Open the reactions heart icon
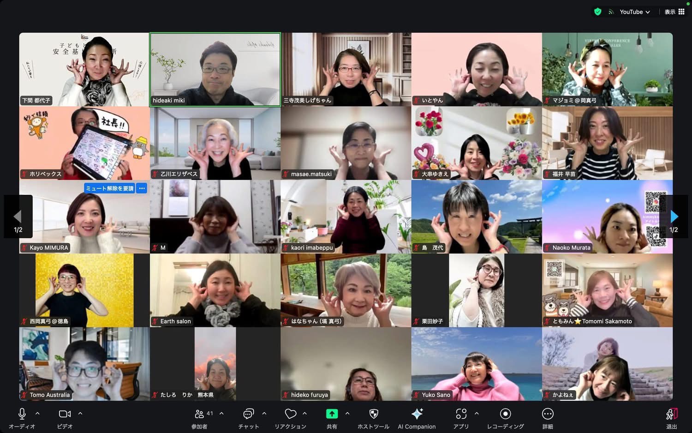692x433 pixels. pos(290,414)
